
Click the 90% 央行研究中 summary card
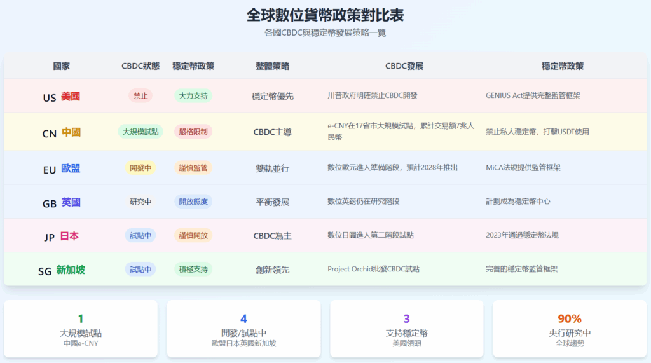pyautogui.click(x=570, y=329)
